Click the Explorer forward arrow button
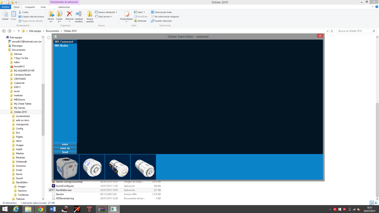This screenshot has height=213, width=379. (9, 31)
